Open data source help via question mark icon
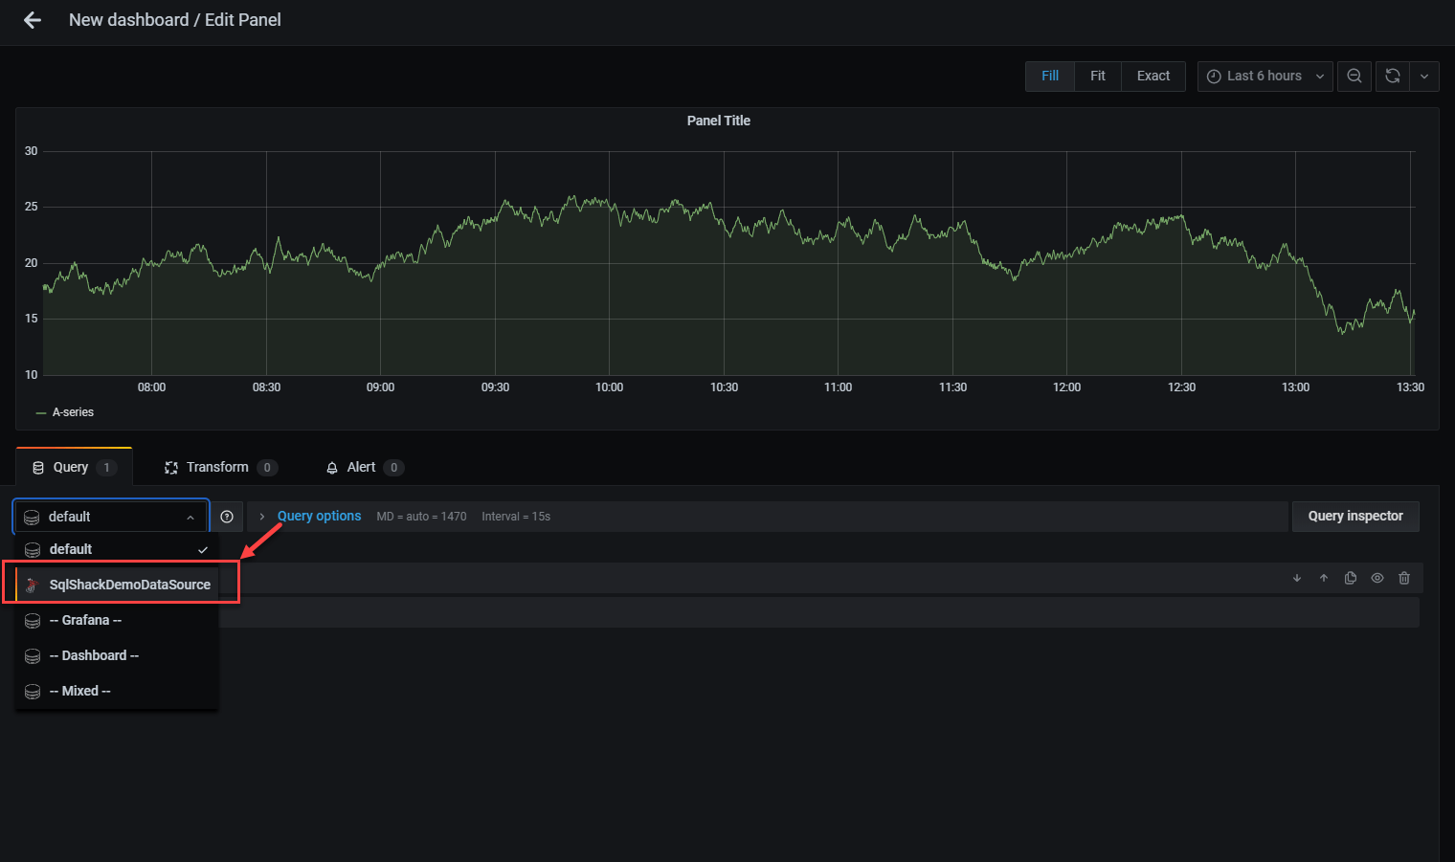Screen dimensions: 1455x862 227,516
